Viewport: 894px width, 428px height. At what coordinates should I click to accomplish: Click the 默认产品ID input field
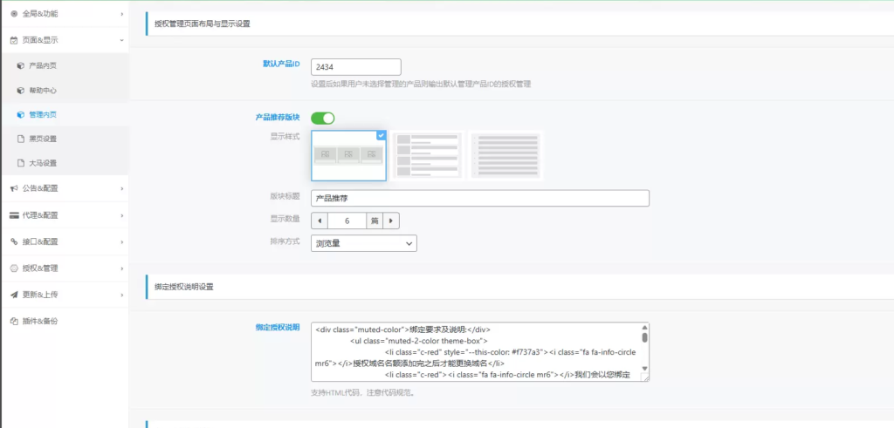pyautogui.click(x=356, y=66)
